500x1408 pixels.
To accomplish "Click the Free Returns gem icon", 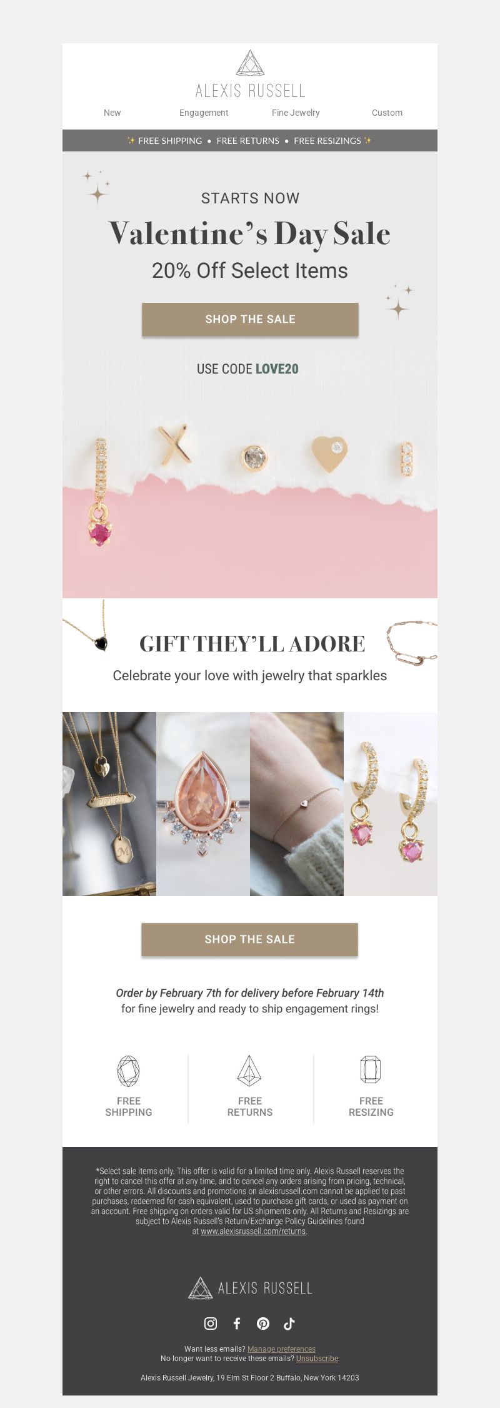I will point(249,1071).
